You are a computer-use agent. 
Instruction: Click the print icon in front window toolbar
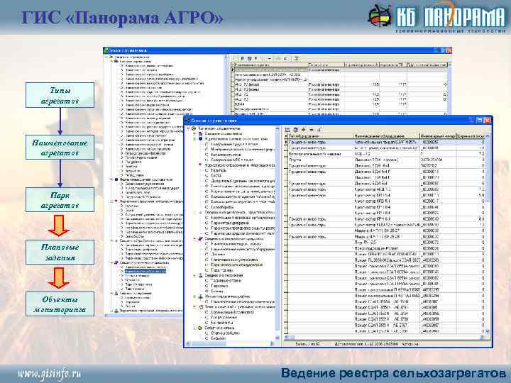[295, 130]
